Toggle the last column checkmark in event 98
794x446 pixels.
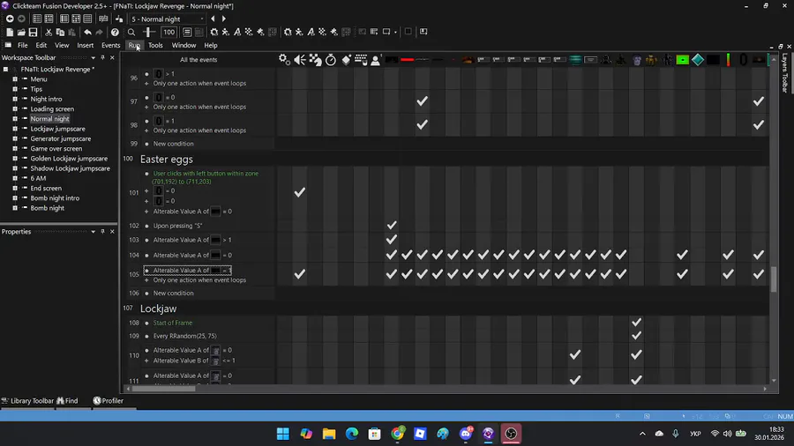point(759,124)
